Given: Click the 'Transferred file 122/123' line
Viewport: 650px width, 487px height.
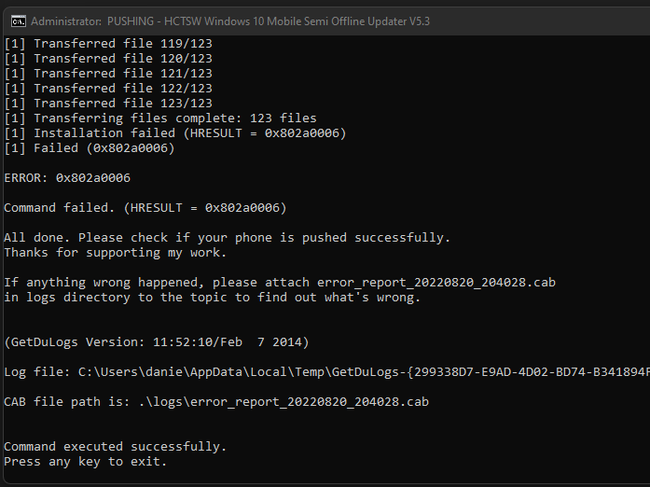Looking at the screenshot, I should pos(108,88).
